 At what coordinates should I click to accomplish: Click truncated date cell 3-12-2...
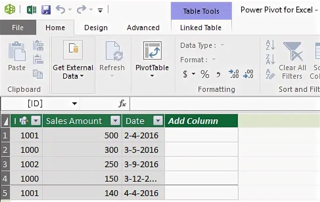pyautogui.click(x=143, y=179)
